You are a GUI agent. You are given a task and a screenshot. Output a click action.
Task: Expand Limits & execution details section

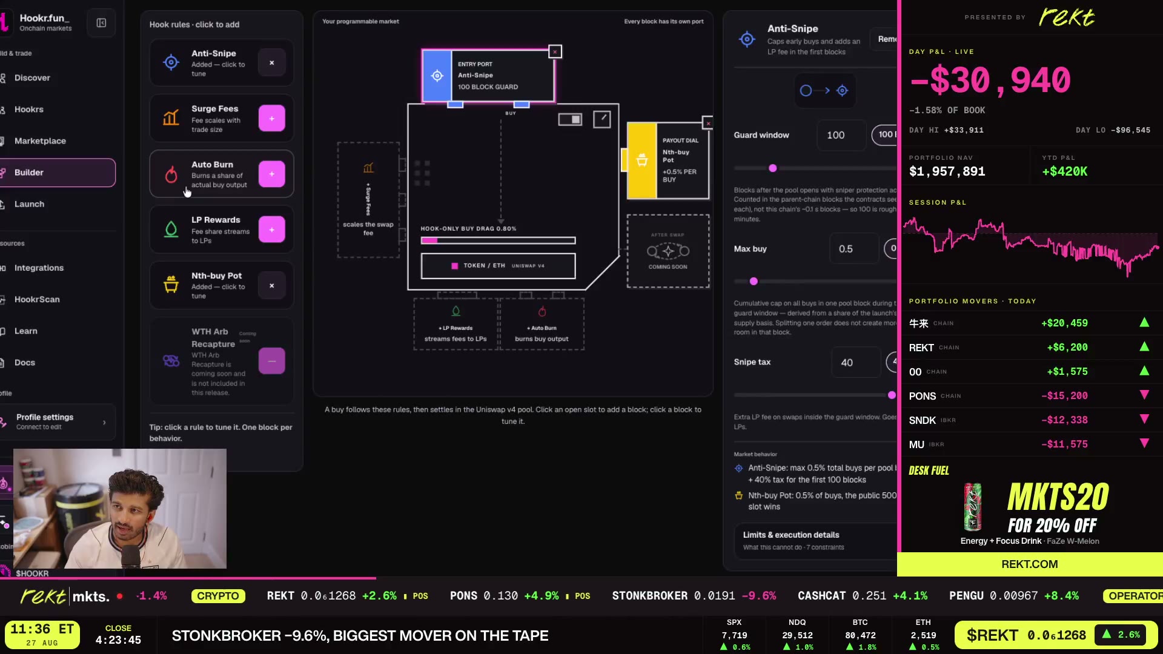815,541
